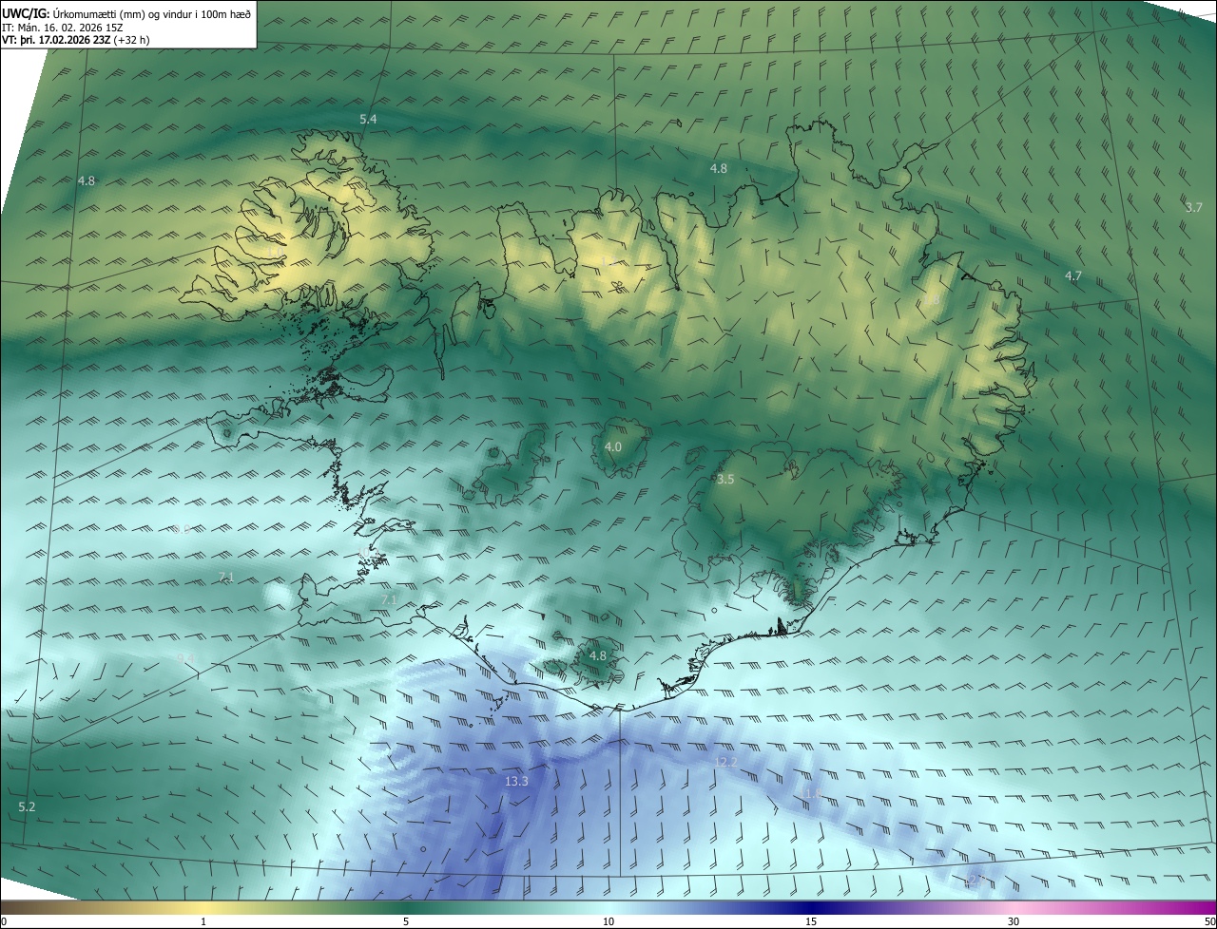Click the 7.1 value on the southwest peninsula
Screen dimensions: 1217x929
coord(389,600)
